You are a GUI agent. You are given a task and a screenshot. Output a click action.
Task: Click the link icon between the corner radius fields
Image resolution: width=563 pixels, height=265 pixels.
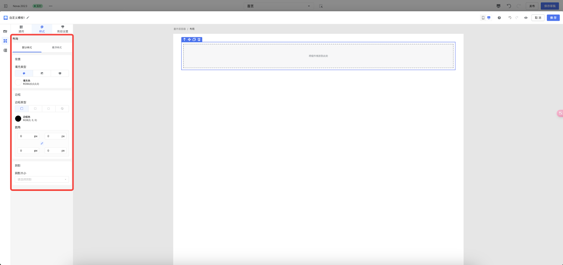(x=42, y=143)
